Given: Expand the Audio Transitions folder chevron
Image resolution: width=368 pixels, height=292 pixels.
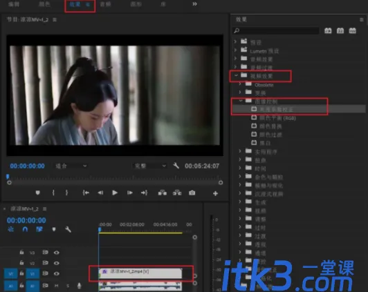Looking at the screenshot, I should 235,67.
